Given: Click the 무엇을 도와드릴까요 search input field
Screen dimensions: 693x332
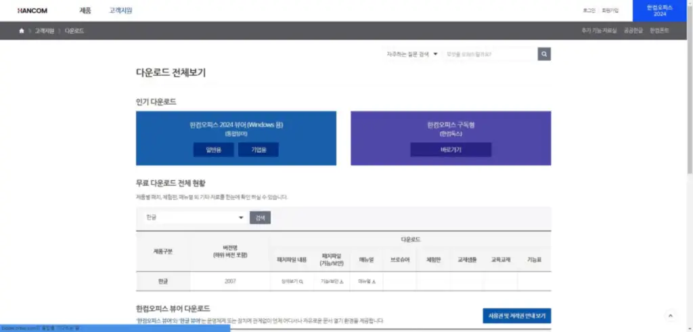Looking at the screenshot, I should click(x=490, y=54).
